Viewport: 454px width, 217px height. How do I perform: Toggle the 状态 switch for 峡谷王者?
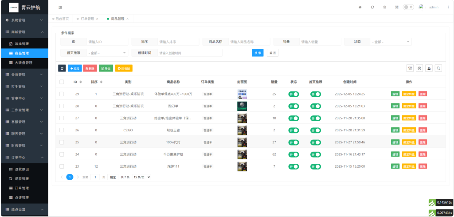pos(294,130)
